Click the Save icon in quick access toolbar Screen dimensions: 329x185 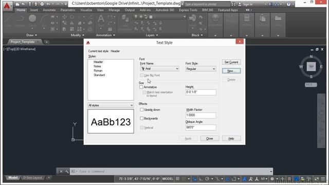point(30,4)
